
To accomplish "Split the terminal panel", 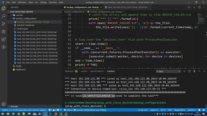I will (189, 71).
